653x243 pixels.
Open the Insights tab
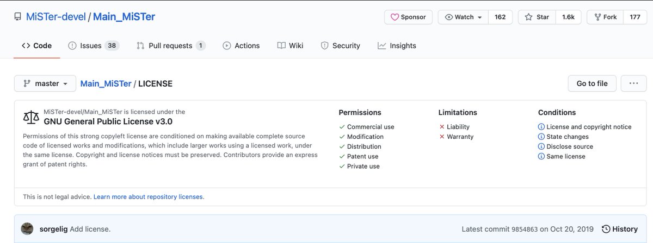point(397,46)
